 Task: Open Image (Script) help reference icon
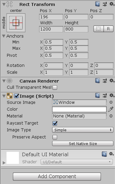(x=98, y=96)
